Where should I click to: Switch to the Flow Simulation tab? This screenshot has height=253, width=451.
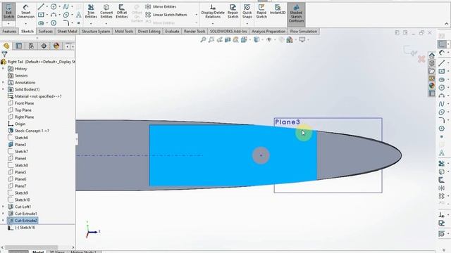point(304,31)
